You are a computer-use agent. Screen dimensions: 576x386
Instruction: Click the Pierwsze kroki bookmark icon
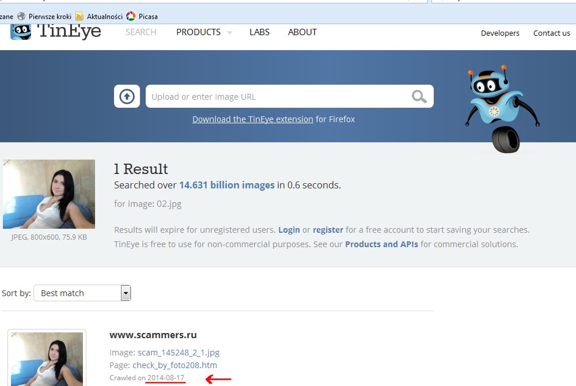[x=21, y=17]
